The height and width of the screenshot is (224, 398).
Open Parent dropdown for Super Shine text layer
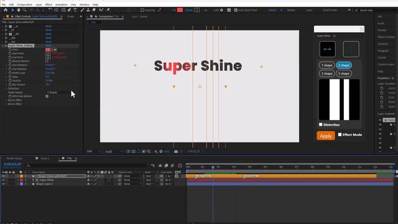click(x=132, y=180)
